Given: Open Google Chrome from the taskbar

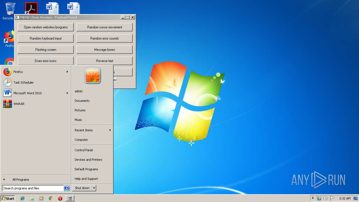Looking at the screenshot, I should tap(51, 198).
